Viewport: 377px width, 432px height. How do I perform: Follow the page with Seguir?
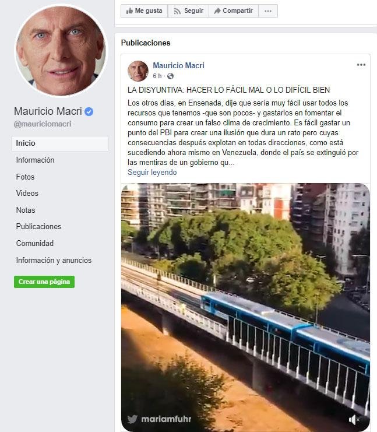tap(188, 11)
